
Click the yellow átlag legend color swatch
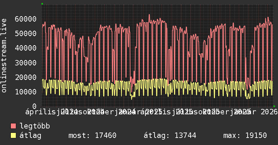pos(13,135)
